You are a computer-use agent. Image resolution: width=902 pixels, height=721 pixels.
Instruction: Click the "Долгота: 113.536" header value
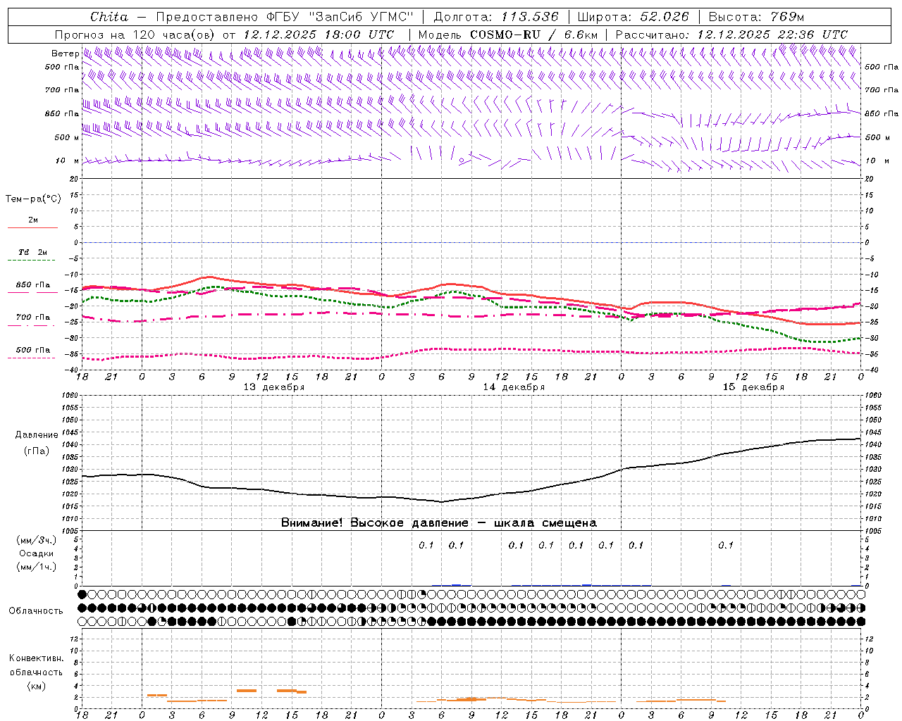(496, 17)
